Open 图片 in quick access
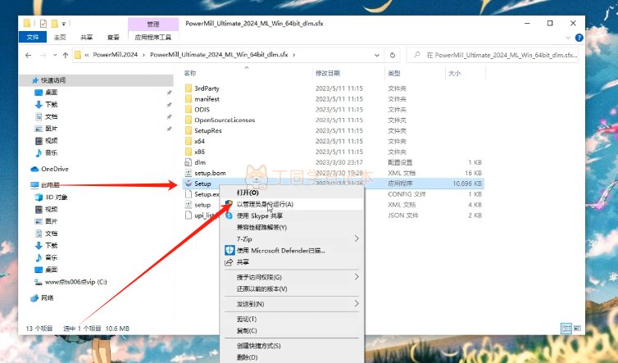The height and width of the screenshot is (363, 618). pyautogui.click(x=52, y=129)
